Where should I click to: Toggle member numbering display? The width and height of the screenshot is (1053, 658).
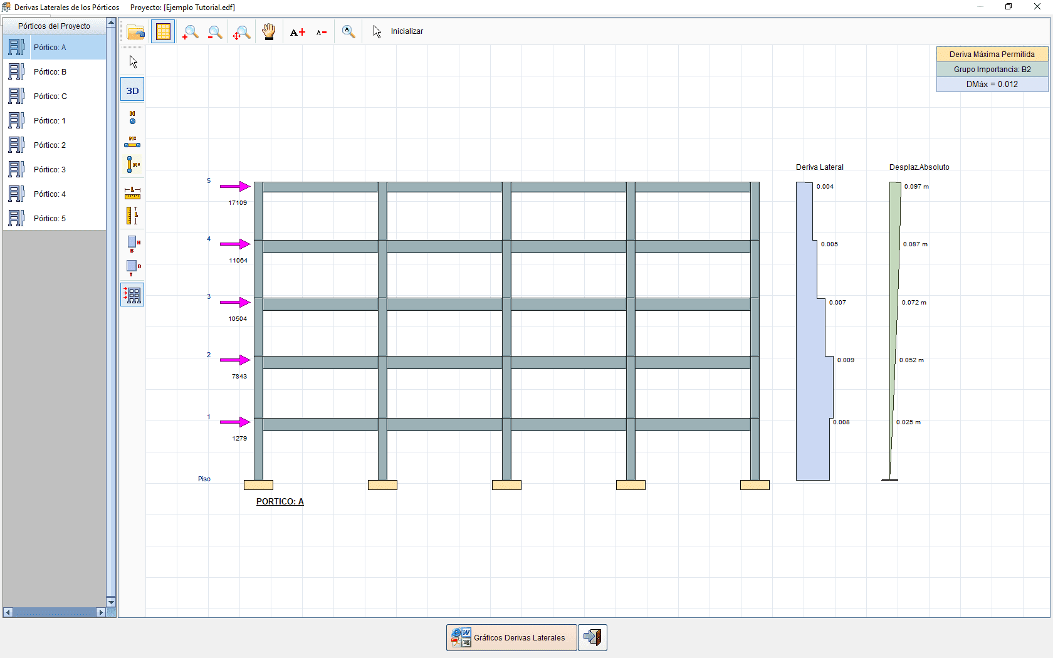pos(132,143)
